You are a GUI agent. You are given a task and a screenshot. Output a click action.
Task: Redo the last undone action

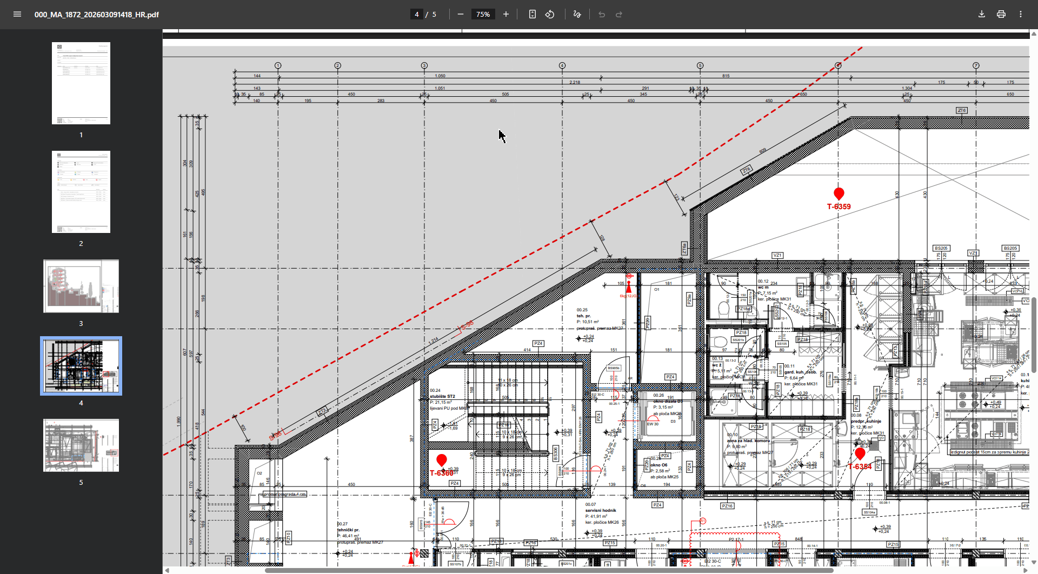[x=618, y=14]
